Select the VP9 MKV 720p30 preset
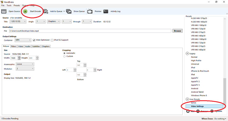The width and height of the screenshot is (228, 121). [x=198, y=43]
